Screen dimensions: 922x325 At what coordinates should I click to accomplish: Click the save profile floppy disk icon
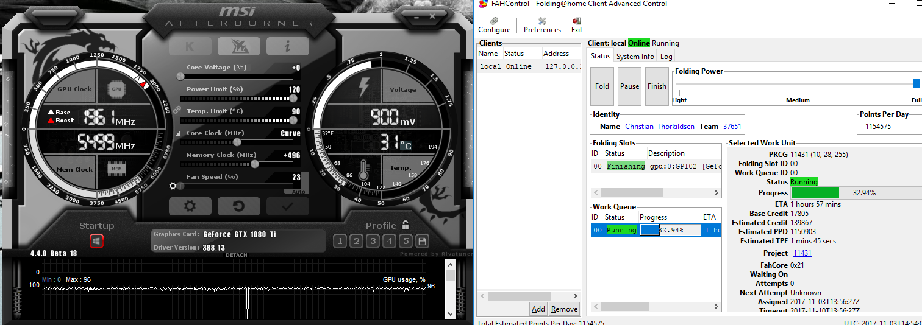pos(422,241)
